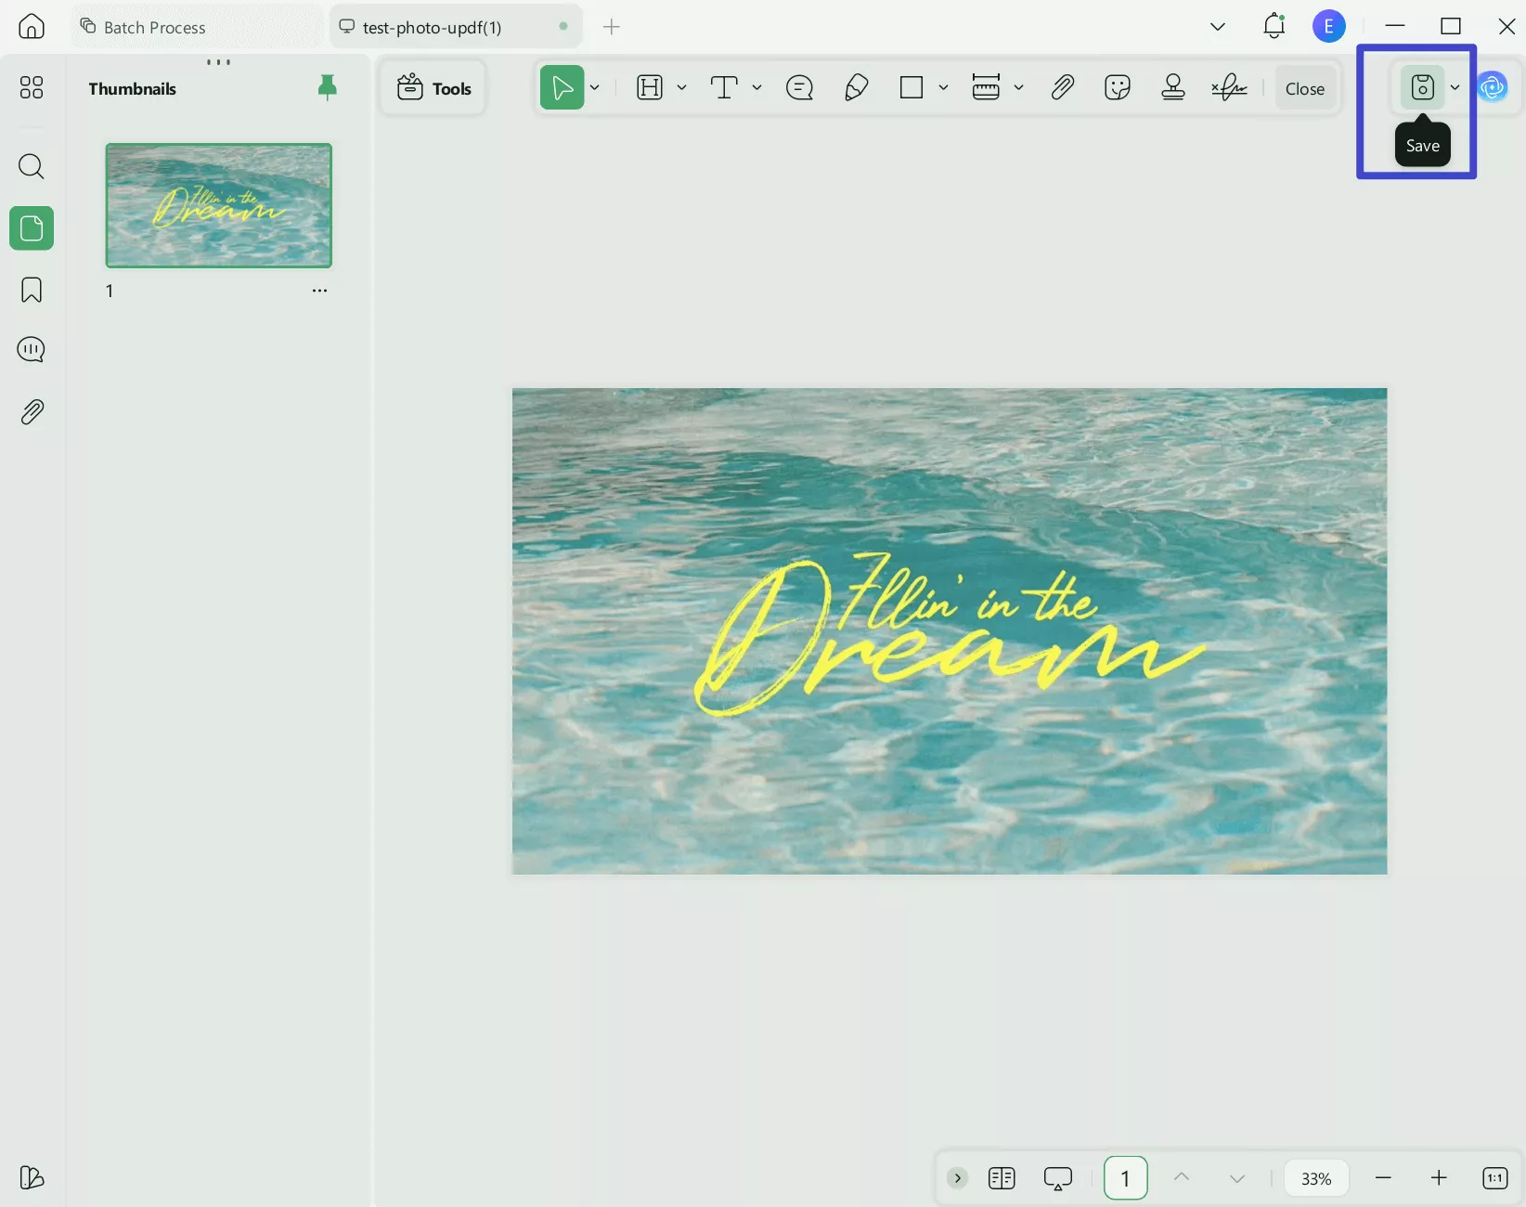The width and height of the screenshot is (1526, 1207).
Task: Open the Comments panel in sidebar
Action: (31, 349)
